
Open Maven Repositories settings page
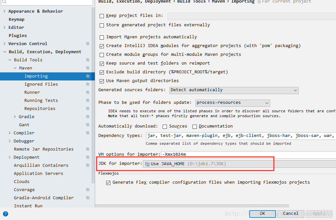pyautogui.click(x=40, y=109)
